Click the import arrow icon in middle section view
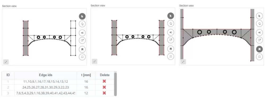 coord(171,32)
